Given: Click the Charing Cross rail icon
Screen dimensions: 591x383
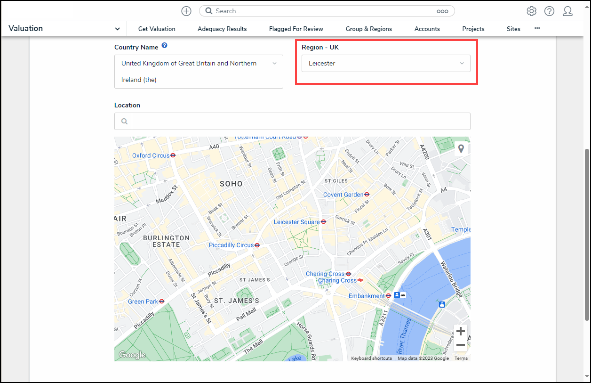Looking at the screenshot, I should click(x=360, y=280).
